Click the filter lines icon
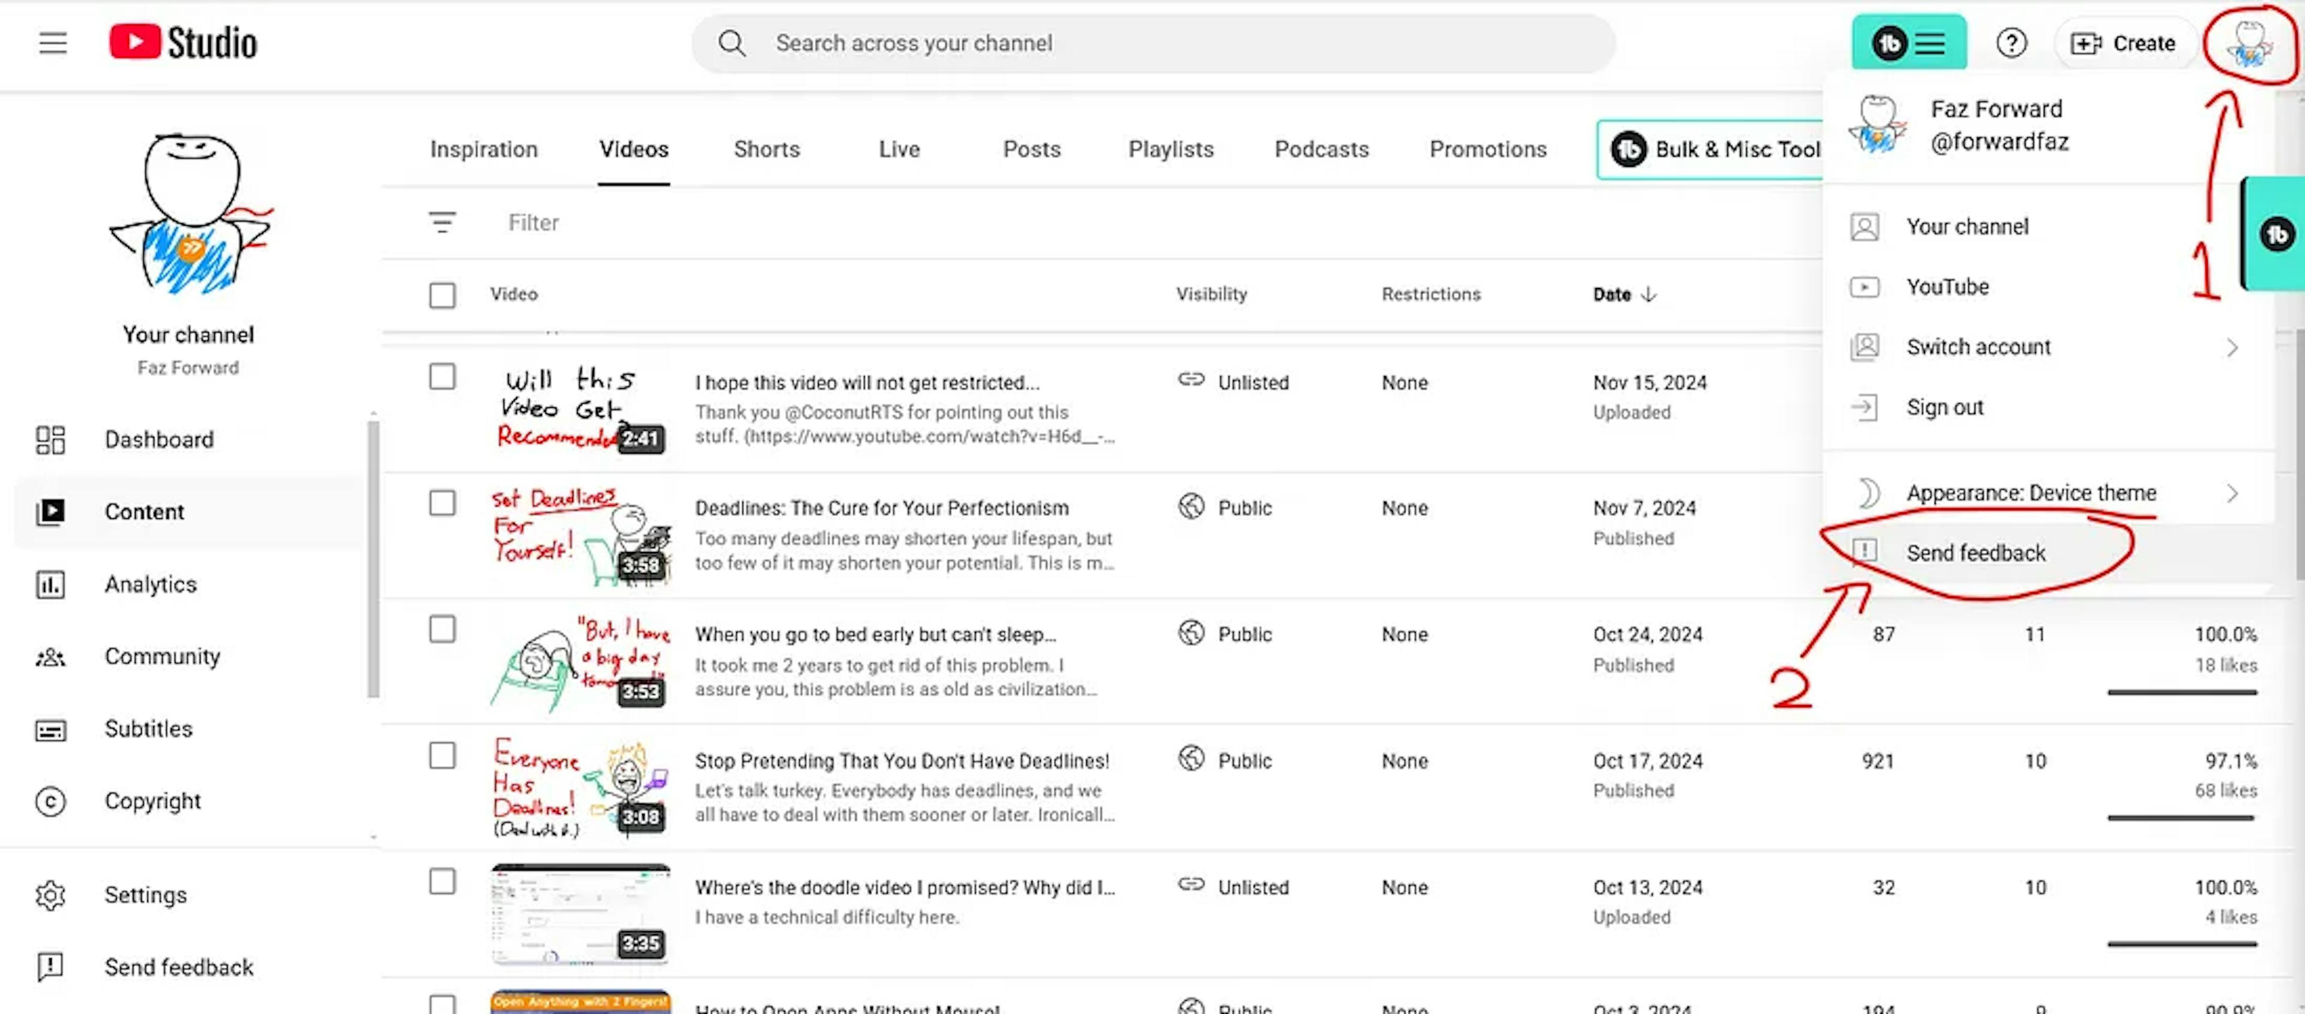 442,222
